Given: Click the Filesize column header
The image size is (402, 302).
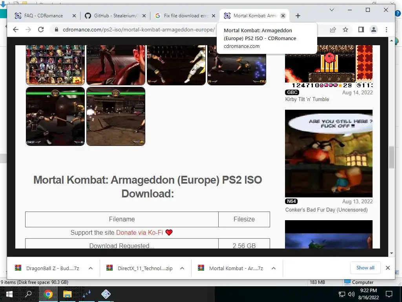Looking at the screenshot, I should tap(244, 219).
